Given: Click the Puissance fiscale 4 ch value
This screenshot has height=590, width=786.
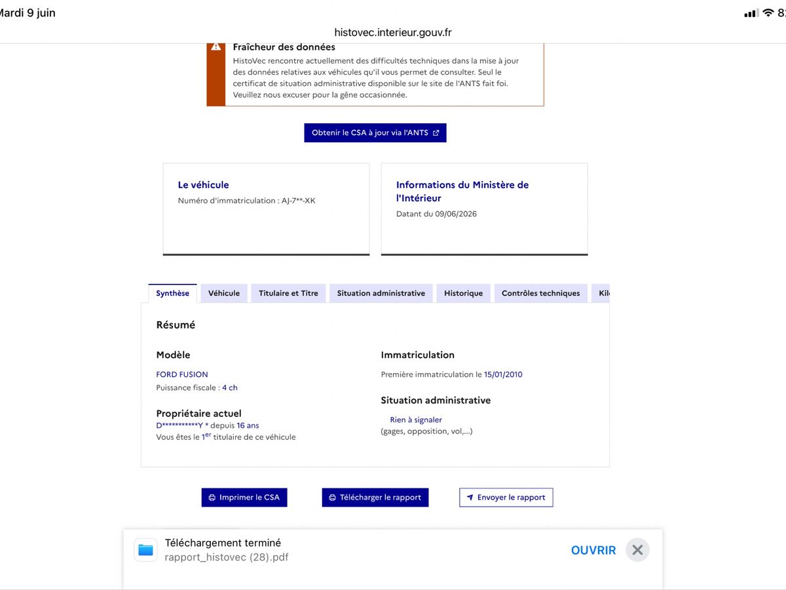Looking at the screenshot, I should click(x=229, y=387).
